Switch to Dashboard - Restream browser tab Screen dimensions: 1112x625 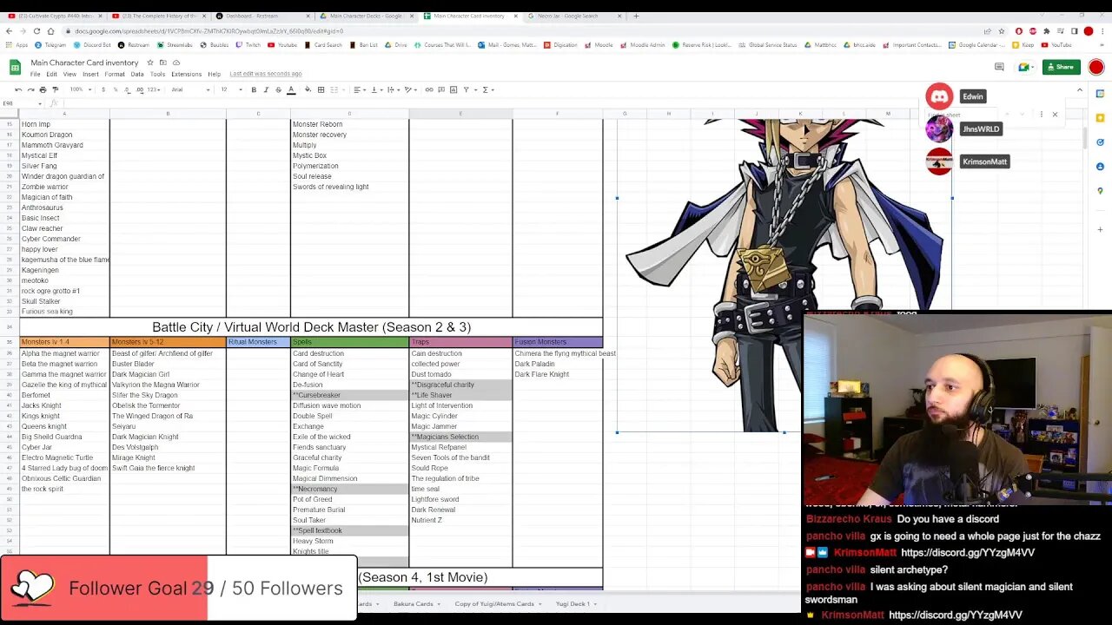(263, 16)
